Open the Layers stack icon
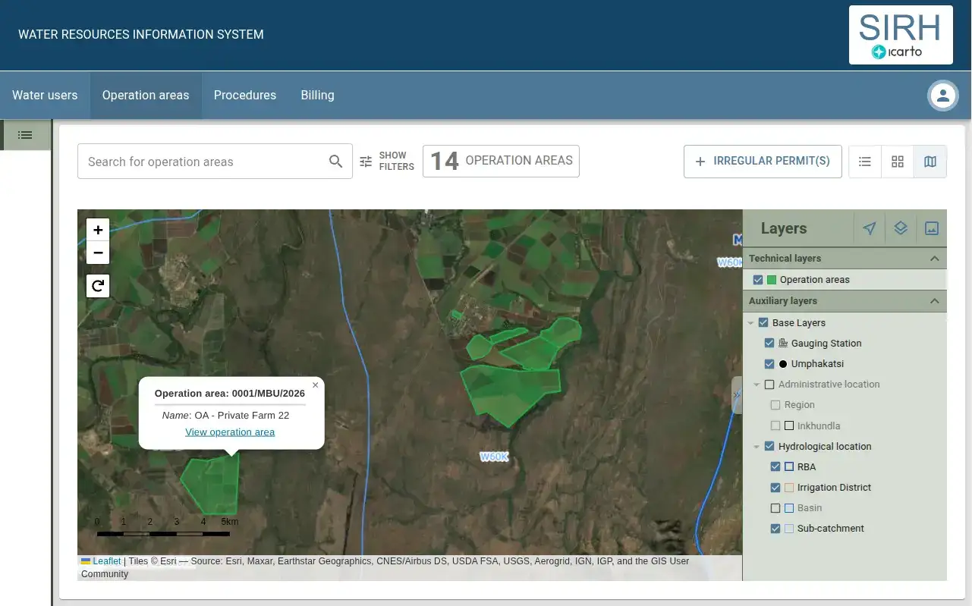Image resolution: width=972 pixels, height=606 pixels. [901, 228]
